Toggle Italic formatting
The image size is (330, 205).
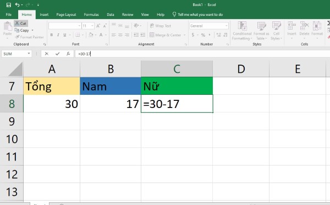tap(58, 35)
